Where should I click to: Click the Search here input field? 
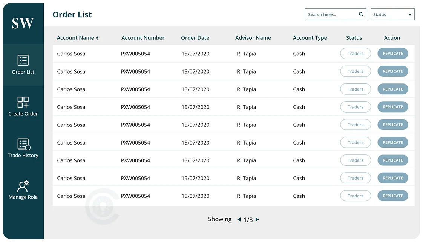(331, 14)
